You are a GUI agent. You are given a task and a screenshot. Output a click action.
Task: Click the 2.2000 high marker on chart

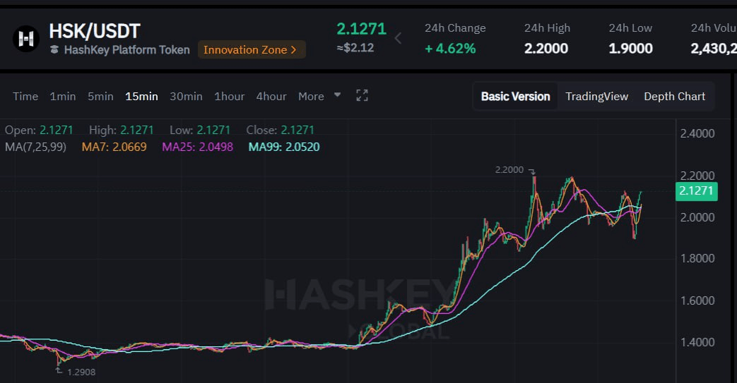coord(509,170)
